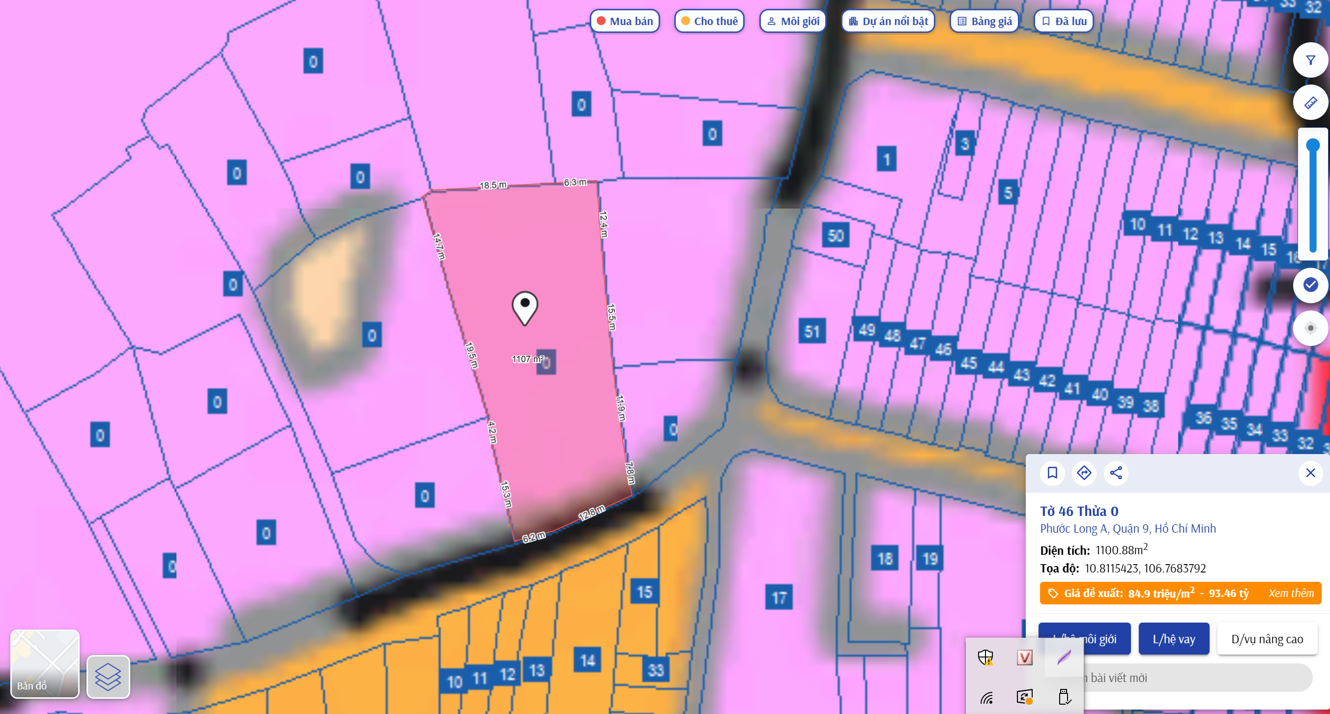Open the Đã lưu saved items tab
Screen dimensions: 1330x714
coord(1064,21)
